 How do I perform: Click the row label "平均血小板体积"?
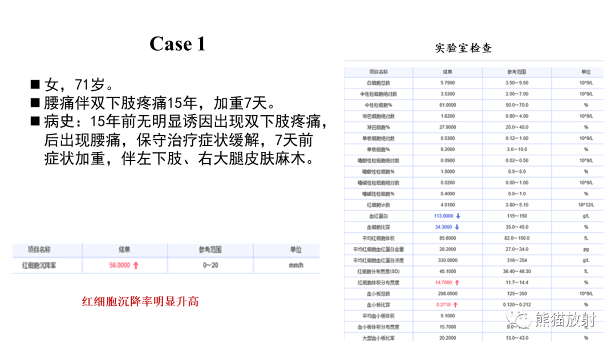click(x=378, y=316)
